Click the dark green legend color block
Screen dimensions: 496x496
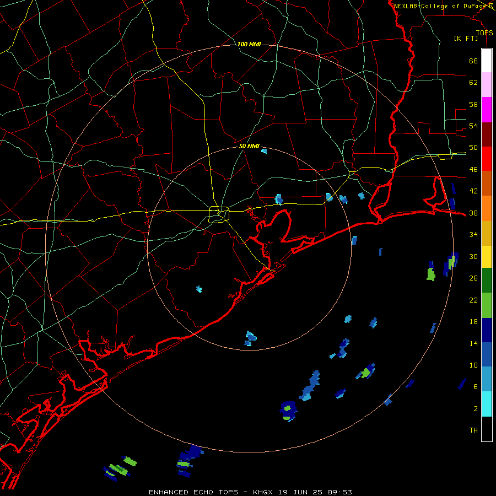tap(487, 281)
